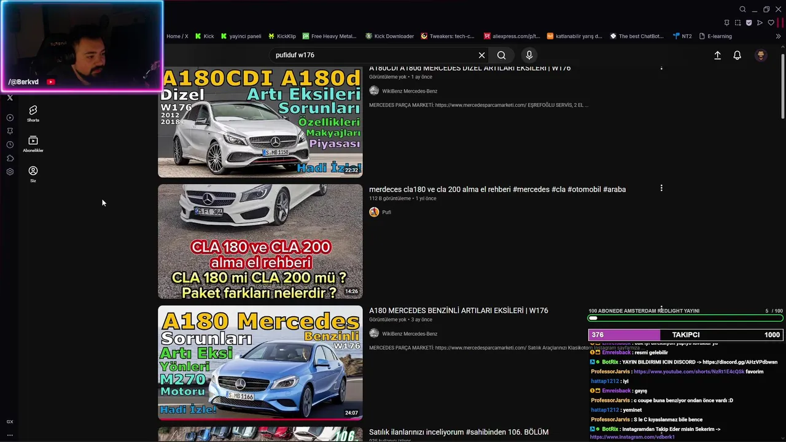The height and width of the screenshot is (442, 786).
Task: Open the A180 Mercedes Benzinli thumbnail
Action: coord(260,363)
